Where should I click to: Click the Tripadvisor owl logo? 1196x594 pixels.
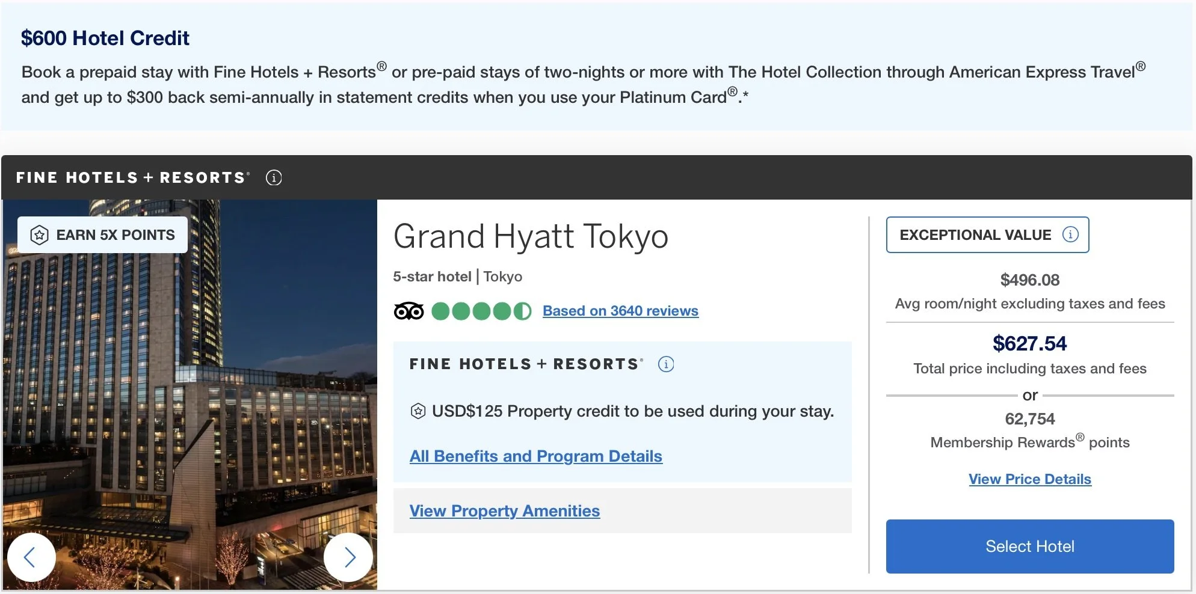pyautogui.click(x=409, y=311)
